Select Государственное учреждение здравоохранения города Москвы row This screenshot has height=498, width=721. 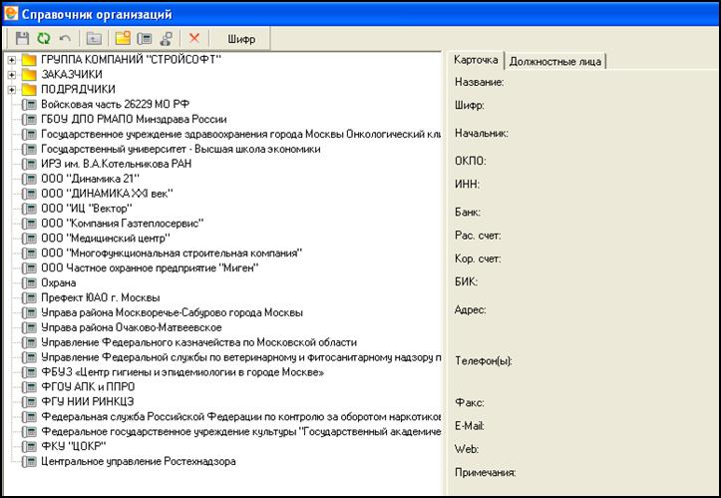(x=240, y=134)
